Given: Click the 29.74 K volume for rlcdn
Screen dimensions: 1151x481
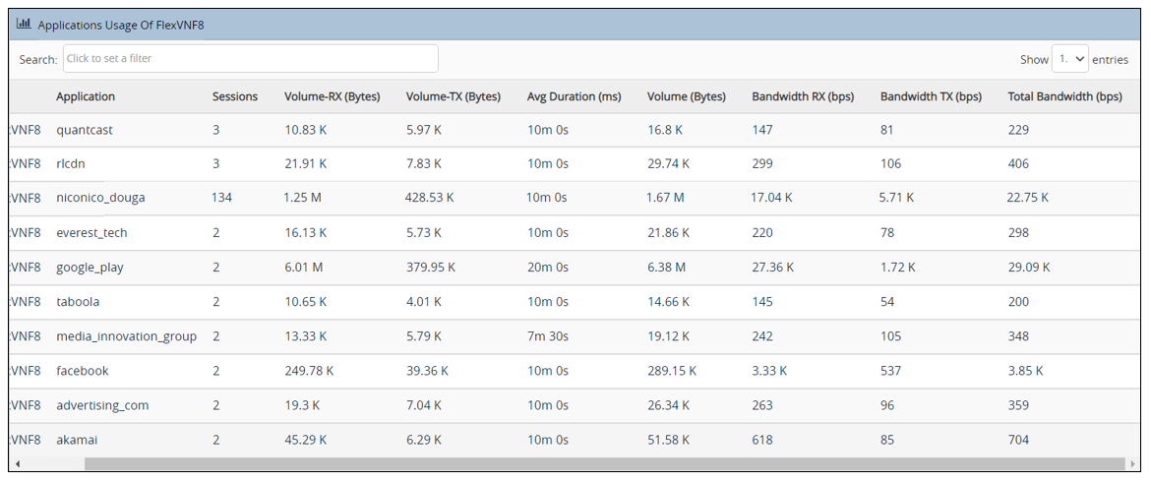Looking at the screenshot, I should pos(668,164).
